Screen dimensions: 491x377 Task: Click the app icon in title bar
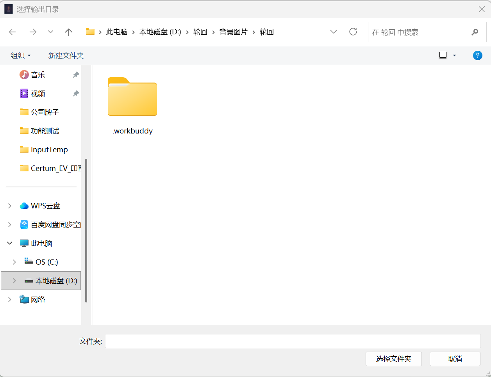click(x=9, y=9)
